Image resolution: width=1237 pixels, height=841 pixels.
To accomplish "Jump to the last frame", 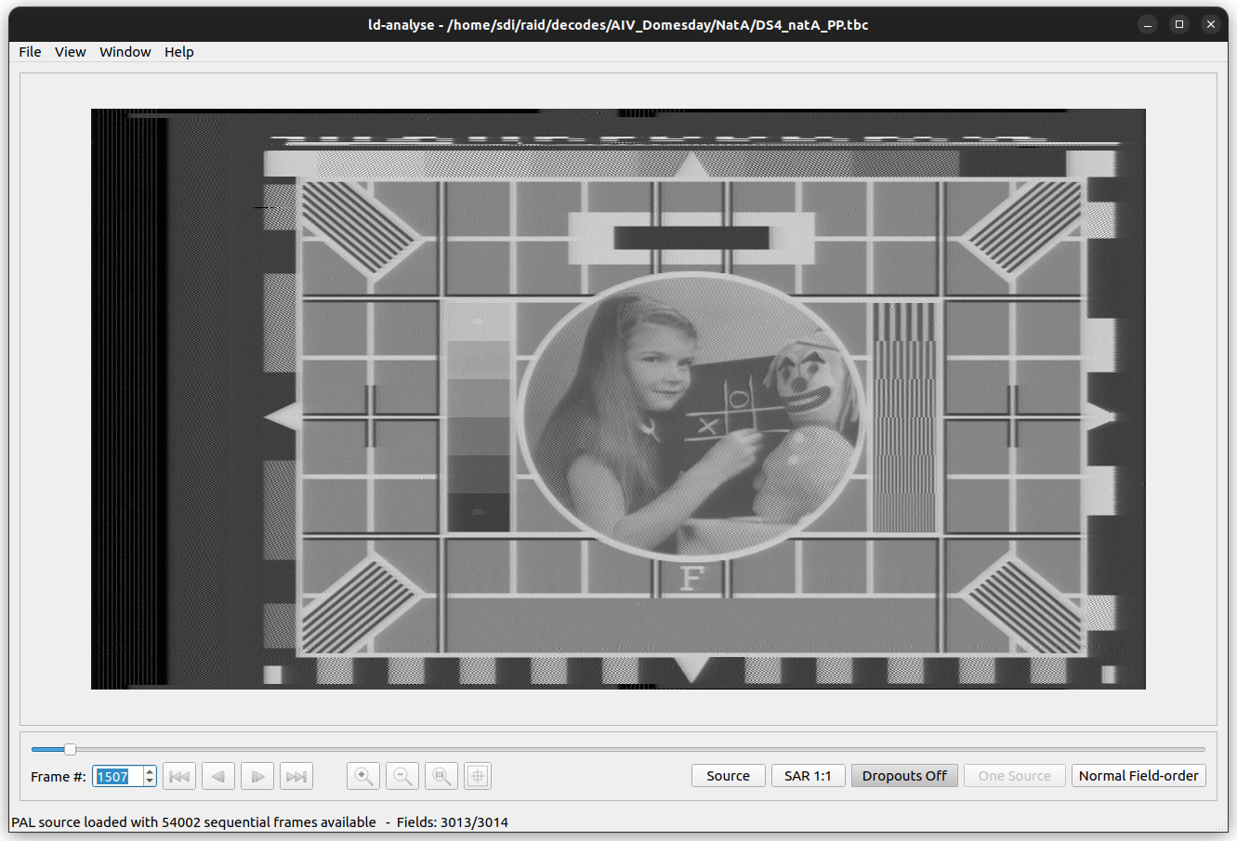I will 296,776.
